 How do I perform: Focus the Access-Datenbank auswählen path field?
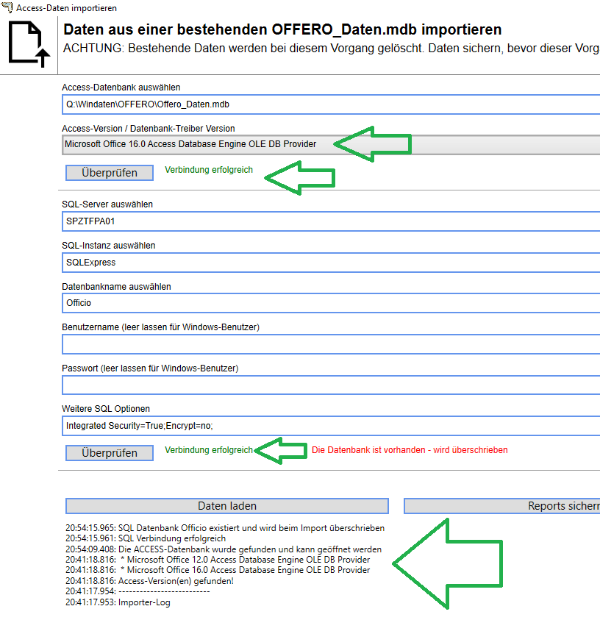point(331,104)
